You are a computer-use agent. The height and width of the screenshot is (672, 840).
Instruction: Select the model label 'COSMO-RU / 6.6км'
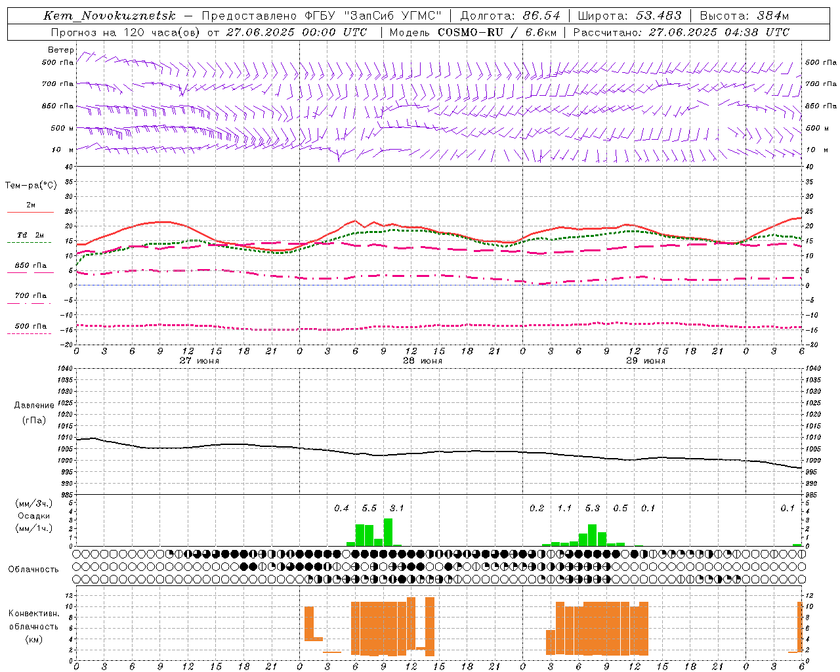point(497,32)
